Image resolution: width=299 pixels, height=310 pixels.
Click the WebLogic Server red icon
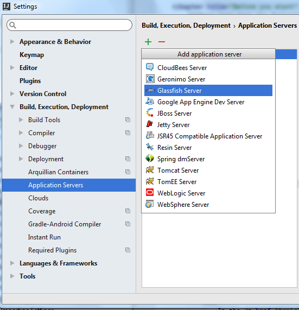coord(150,192)
